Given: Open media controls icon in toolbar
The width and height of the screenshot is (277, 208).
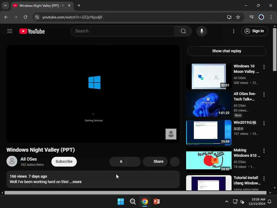Looking at the screenshot, I should [x=252, y=17].
